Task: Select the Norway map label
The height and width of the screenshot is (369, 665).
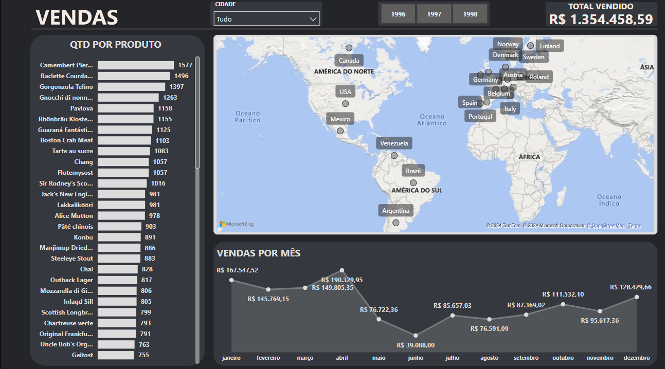Action: tap(508, 44)
